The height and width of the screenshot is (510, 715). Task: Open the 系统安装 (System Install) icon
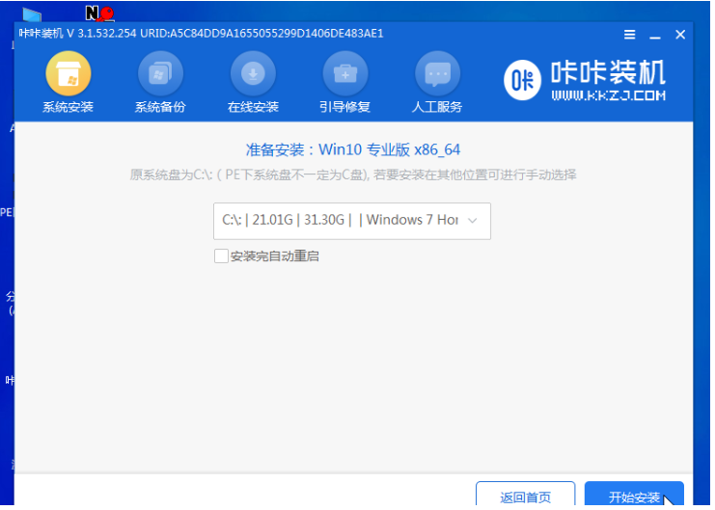click(68, 74)
